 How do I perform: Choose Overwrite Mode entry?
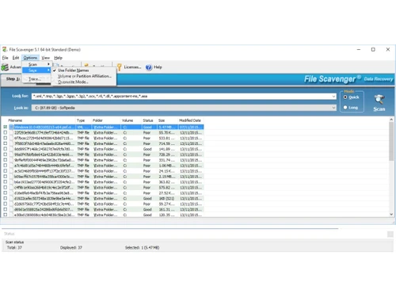(x=84, y=82)
